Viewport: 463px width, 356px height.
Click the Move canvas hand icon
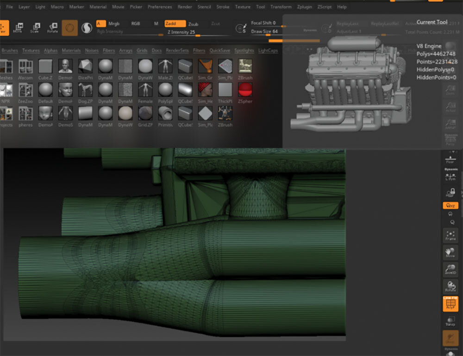[x=450, y=253]
